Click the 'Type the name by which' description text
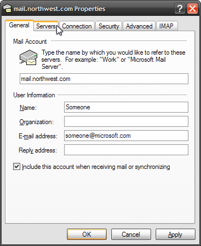 click(113, 60)
